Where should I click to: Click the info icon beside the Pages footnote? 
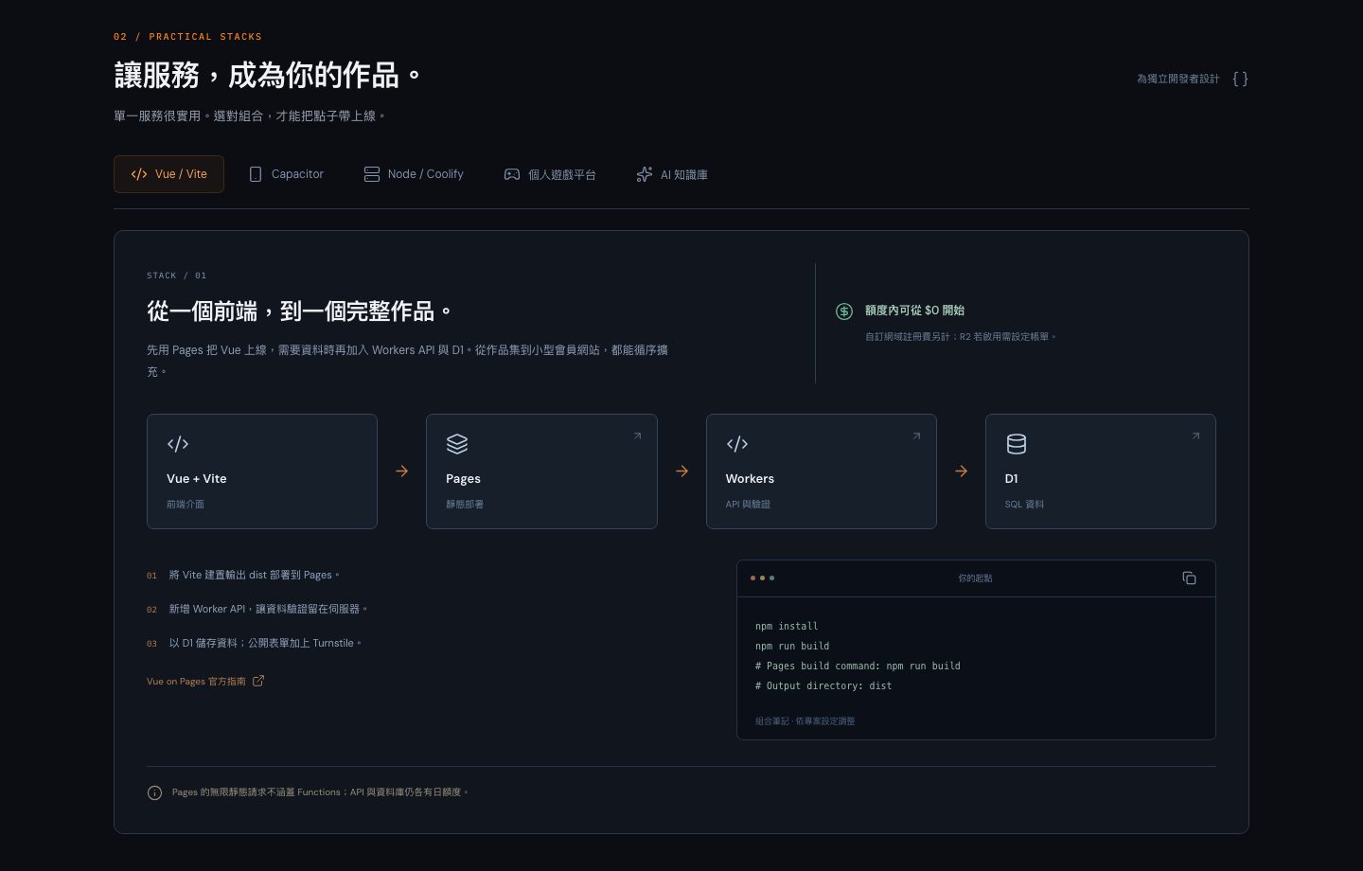click(x=155, y=792)
